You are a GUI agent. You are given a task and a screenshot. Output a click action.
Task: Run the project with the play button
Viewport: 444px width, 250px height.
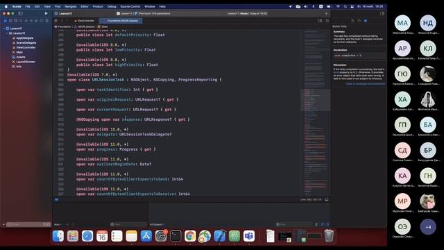46,13
